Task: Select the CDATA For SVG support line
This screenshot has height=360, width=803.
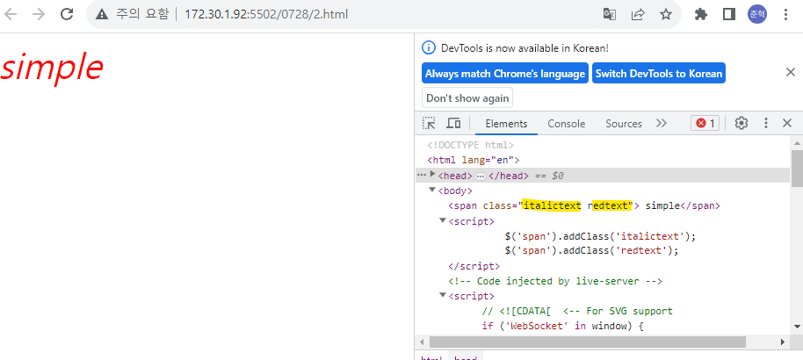Action: click(577, 312)
